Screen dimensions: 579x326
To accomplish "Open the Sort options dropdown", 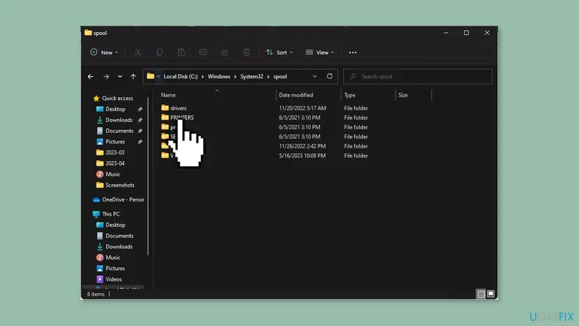I will [x=280, y=52].
